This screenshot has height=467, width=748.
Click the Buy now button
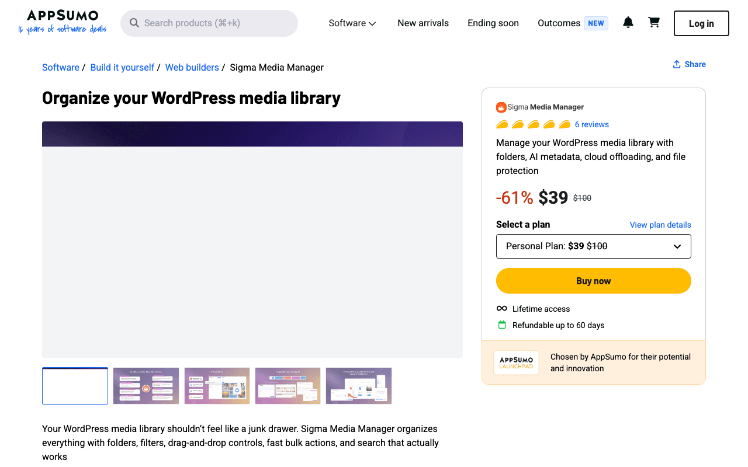(594, 281)
